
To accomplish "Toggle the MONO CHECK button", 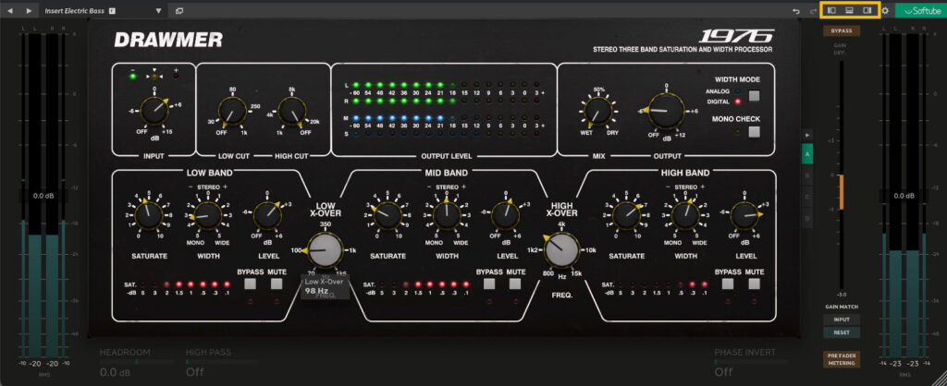I will coord(754,132).
